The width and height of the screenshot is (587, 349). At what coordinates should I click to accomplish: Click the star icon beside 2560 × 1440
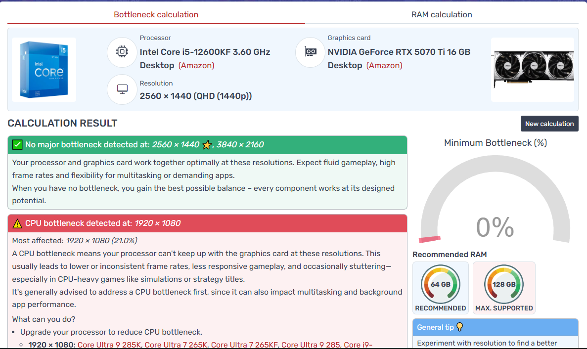tap(207, 145)
